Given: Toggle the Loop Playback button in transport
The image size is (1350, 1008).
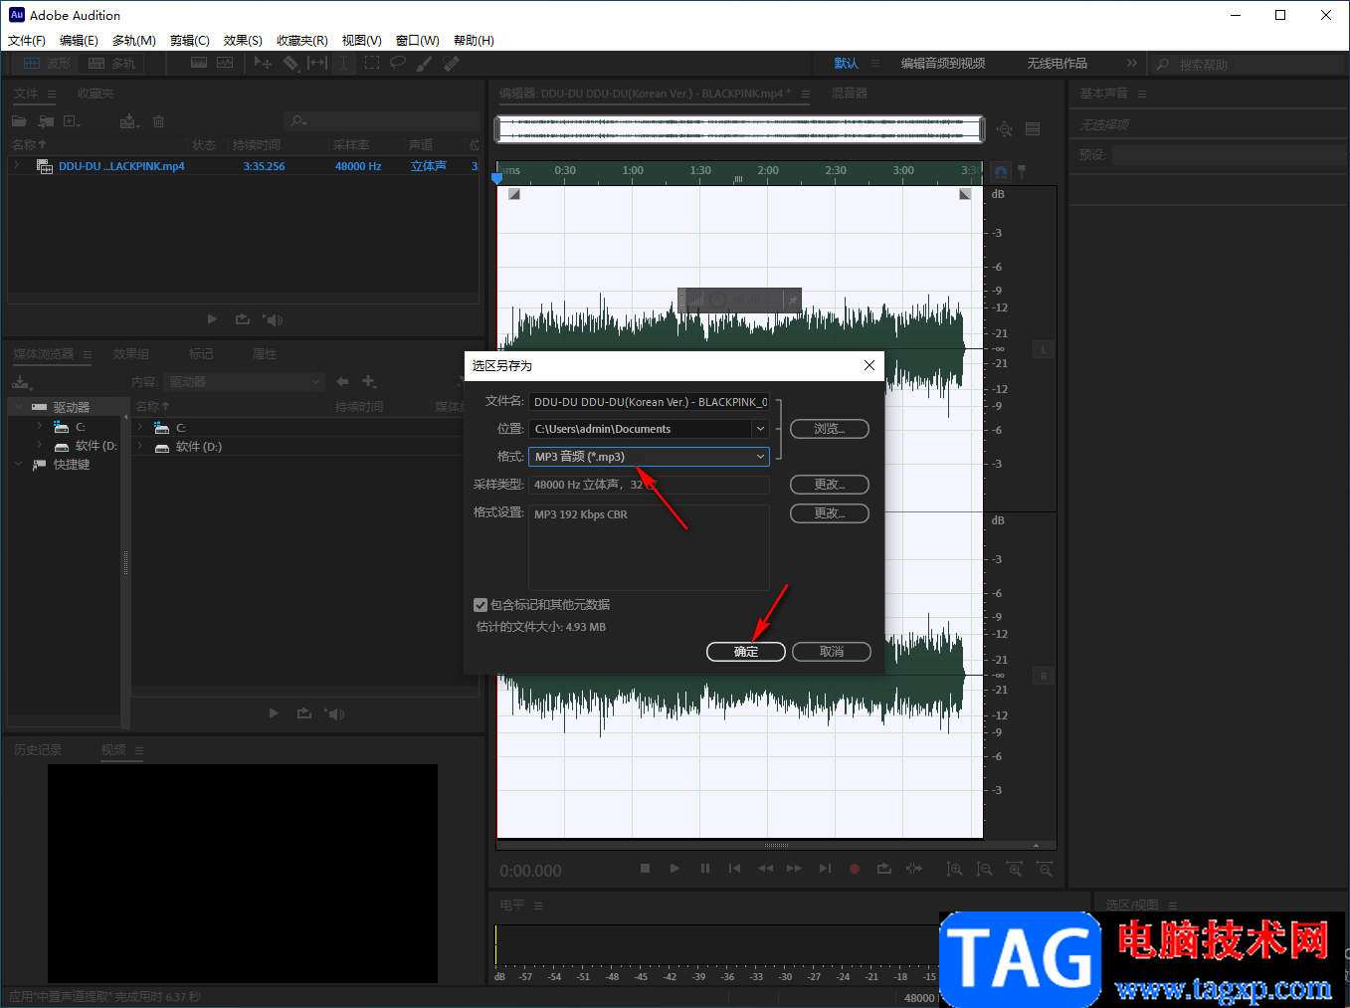Looking at the screenshot, I should click(883, 869).
